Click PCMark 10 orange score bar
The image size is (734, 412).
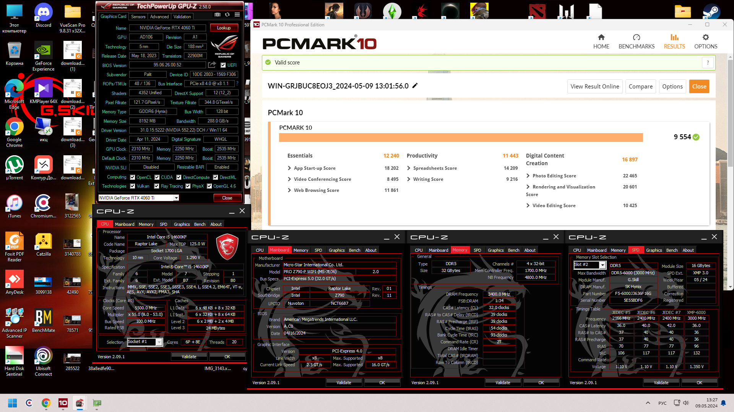461,137
